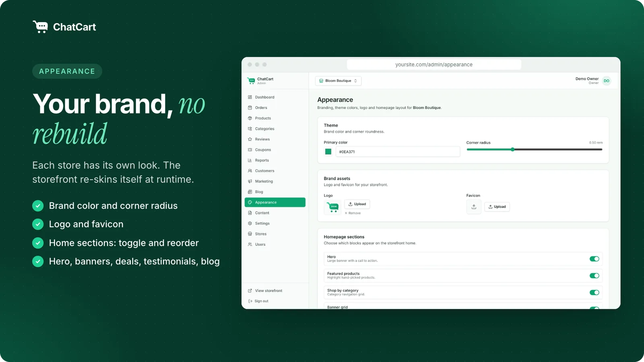
Task: Click the ChatCart cart logo in sidebar
Action: 251,81
